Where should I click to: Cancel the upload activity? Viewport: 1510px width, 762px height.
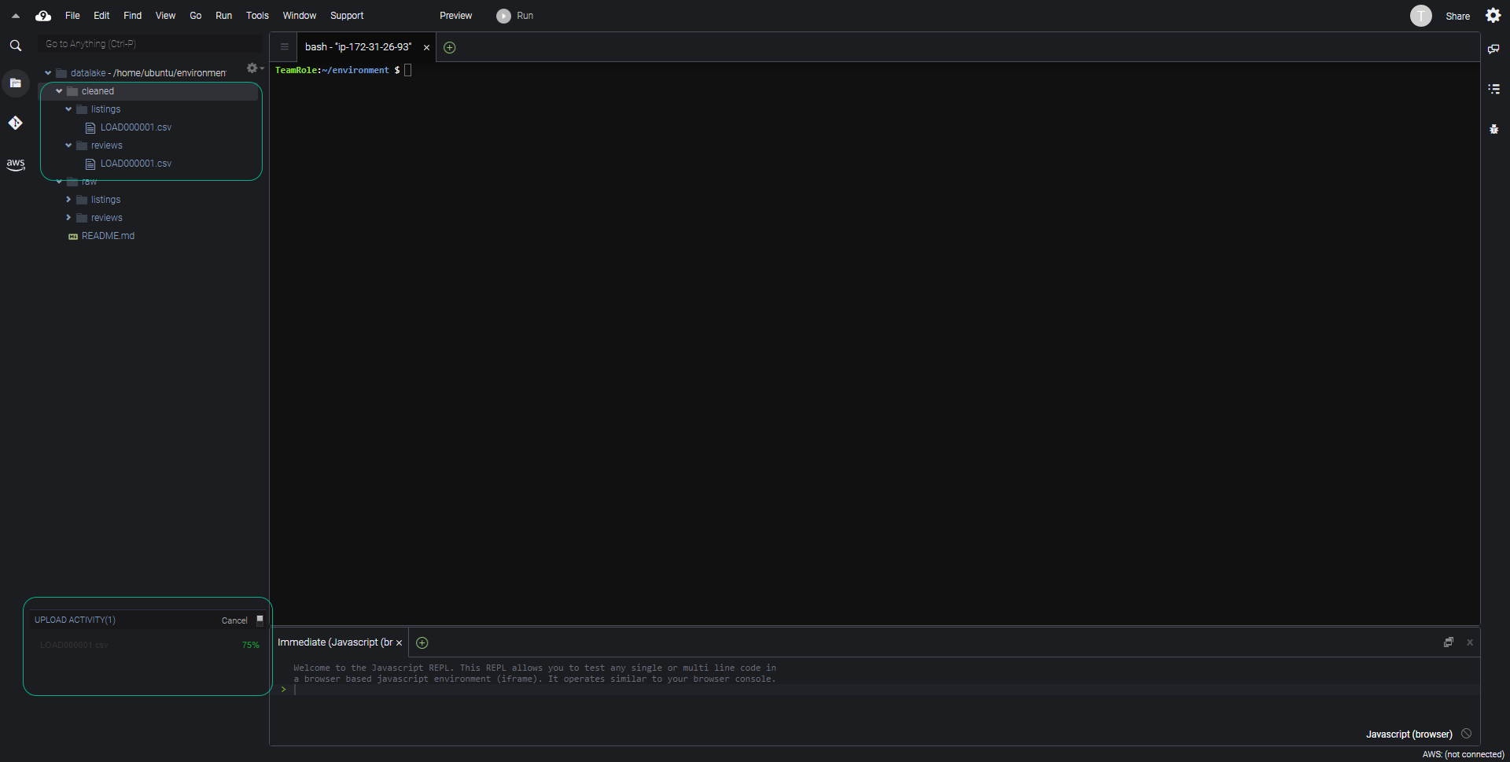point(234,620)
